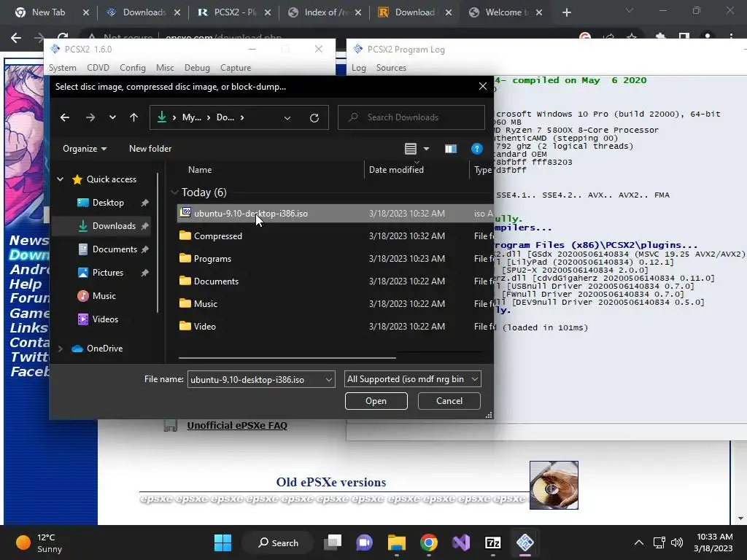The width and height of the screenshot is (747, 560).
Task: Go up one folder level
Action: pyautogui.click(x=134, y=117)
